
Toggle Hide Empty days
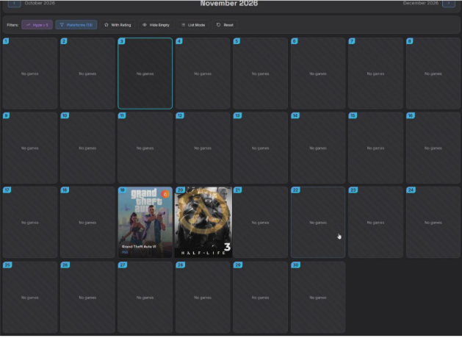pyautogui.click(x=156, y=25)
